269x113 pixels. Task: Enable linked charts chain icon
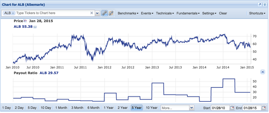[104, 13]
